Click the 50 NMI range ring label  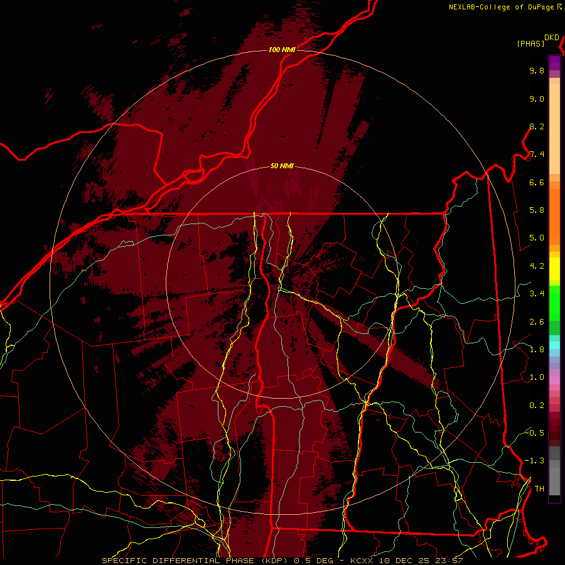pyautogui.click(x=282, y=166)
